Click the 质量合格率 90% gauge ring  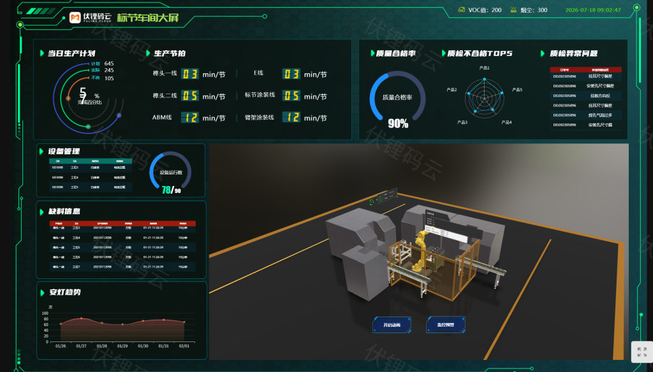pyautogui.click(x=398, y=98)
